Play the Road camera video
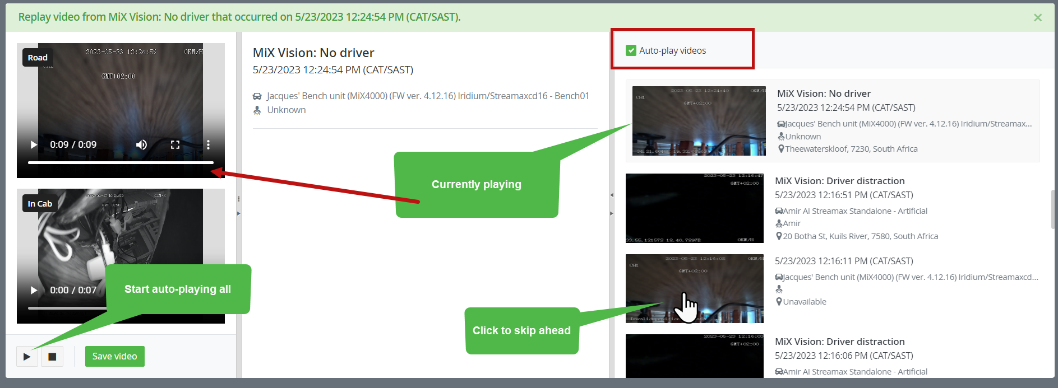Screen dimensions: 1058x388 [x=34, y=144]
